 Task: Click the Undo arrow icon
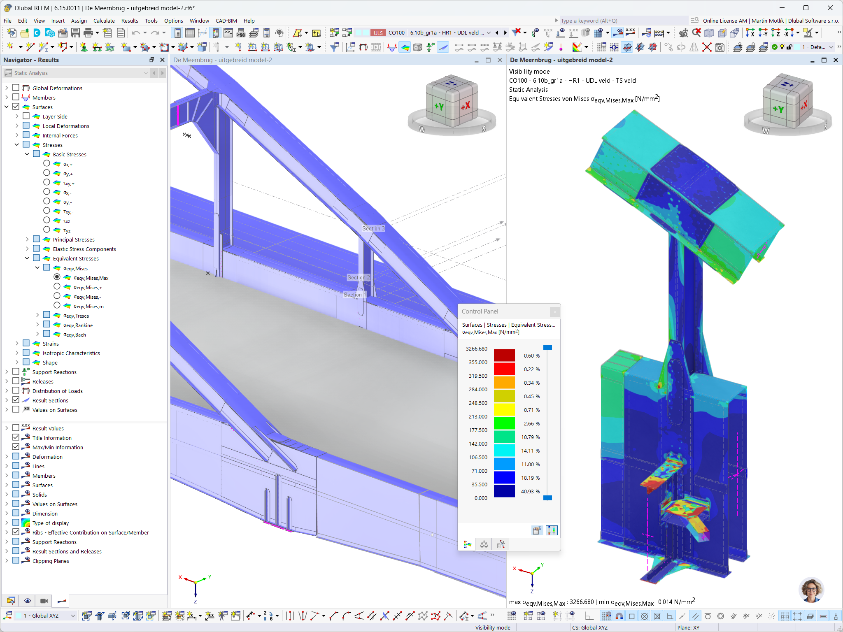(136, 33)
